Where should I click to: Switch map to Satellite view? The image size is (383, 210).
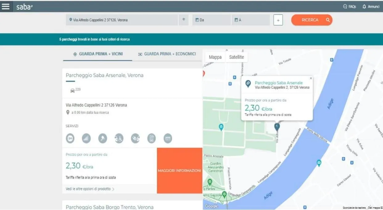[x=236, y=57]
